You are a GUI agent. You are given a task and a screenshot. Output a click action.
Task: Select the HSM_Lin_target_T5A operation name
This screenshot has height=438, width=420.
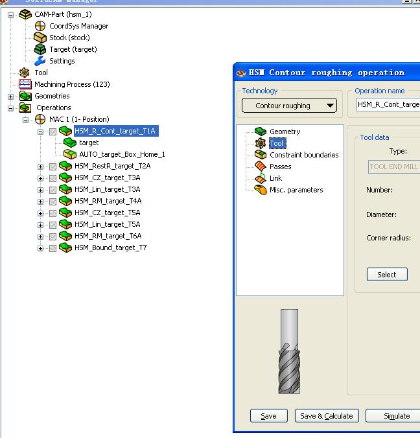click(x=108, y=224)
